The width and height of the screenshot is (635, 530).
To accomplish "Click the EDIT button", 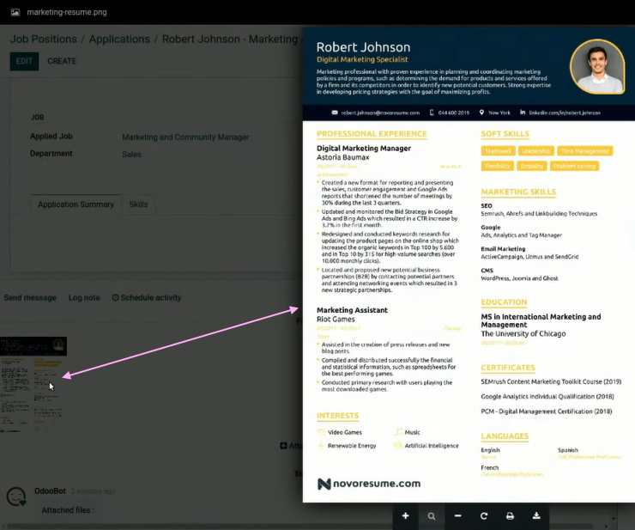I will [x=24, y=61].
